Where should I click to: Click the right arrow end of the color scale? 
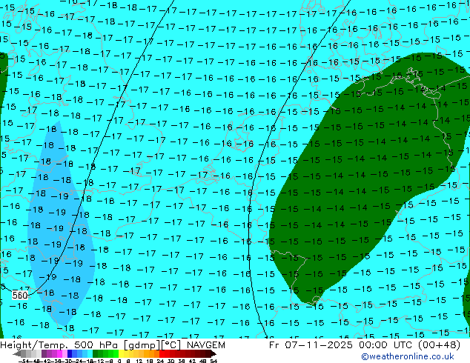(x=214, y=354)
